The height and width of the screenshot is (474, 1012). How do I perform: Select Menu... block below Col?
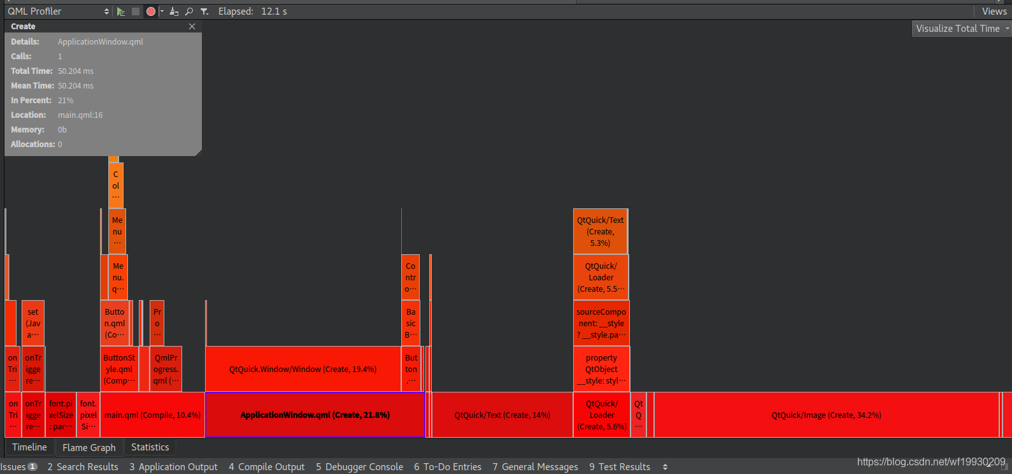(x=117, y=231)
